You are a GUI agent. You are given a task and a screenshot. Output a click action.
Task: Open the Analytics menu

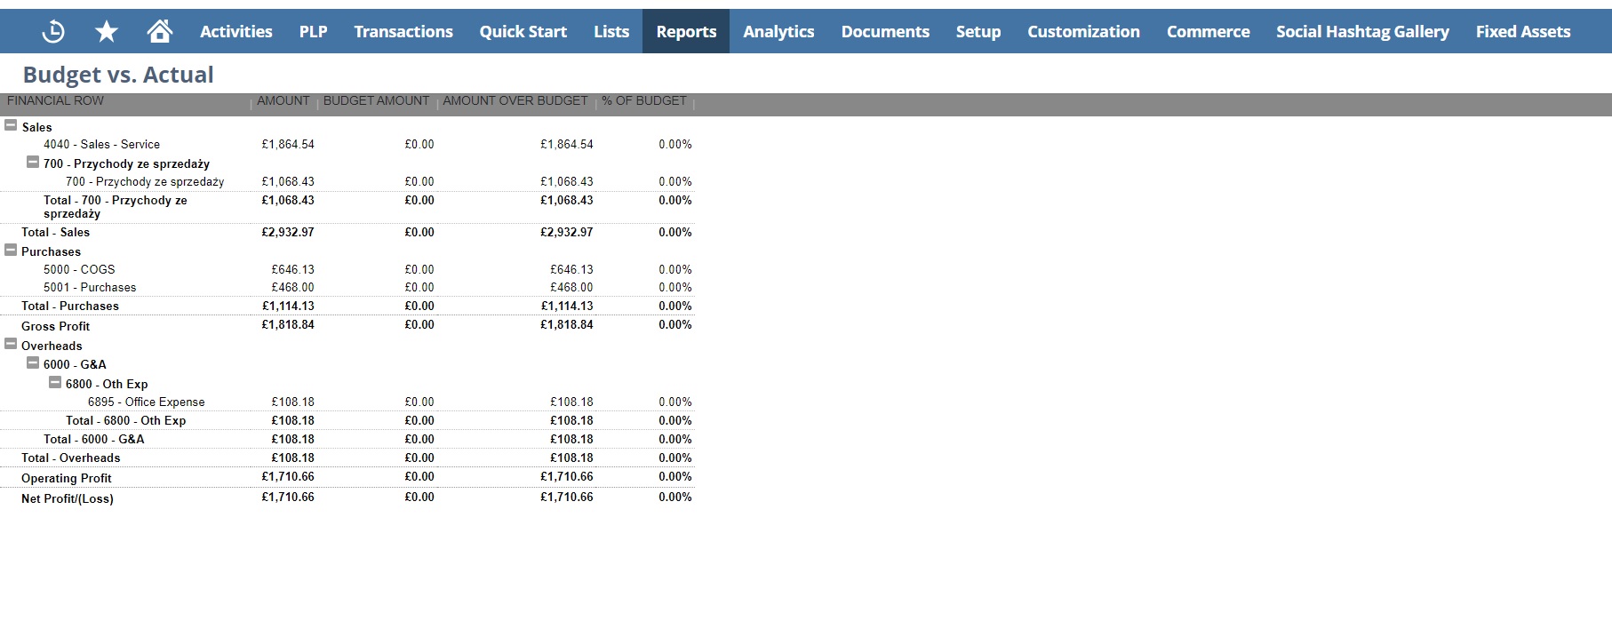point(778,32)
